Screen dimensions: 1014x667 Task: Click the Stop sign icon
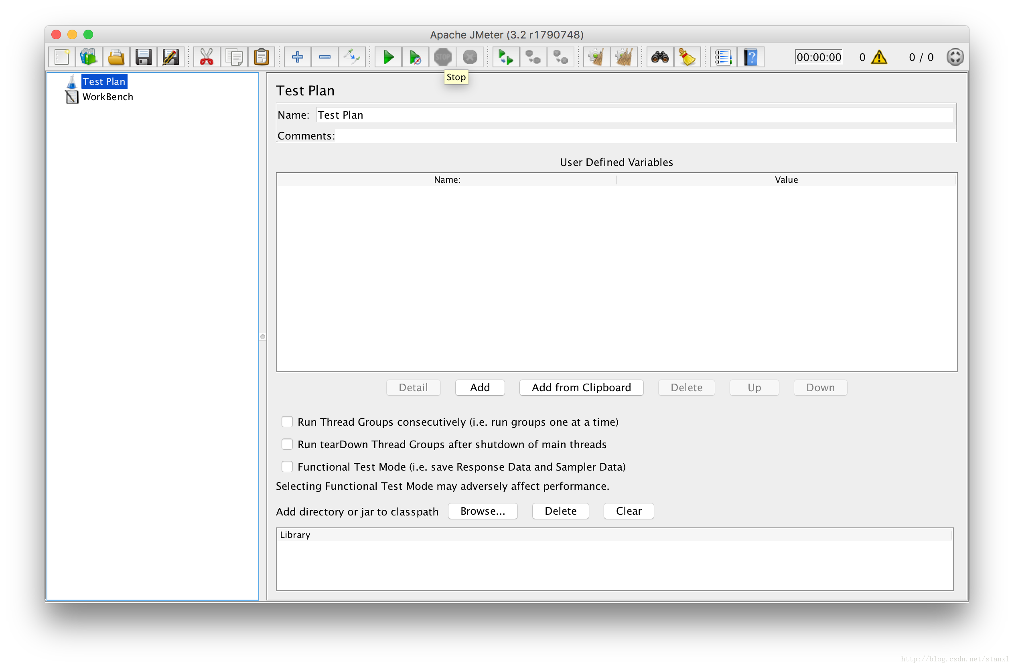(x=443, y=57)
